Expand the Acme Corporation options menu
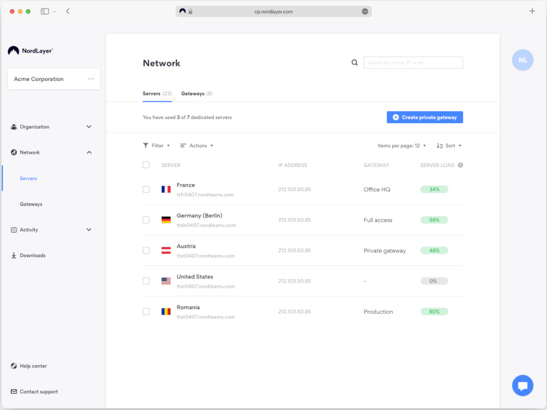 91,78
